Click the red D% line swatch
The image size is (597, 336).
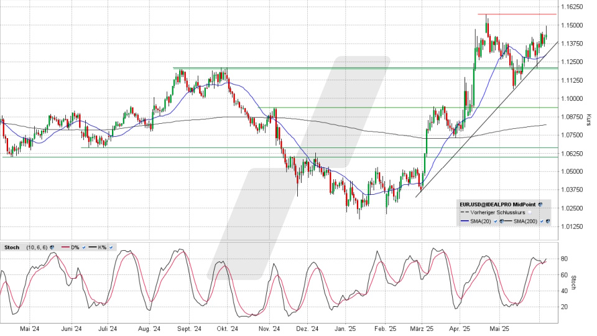point(65,247)
